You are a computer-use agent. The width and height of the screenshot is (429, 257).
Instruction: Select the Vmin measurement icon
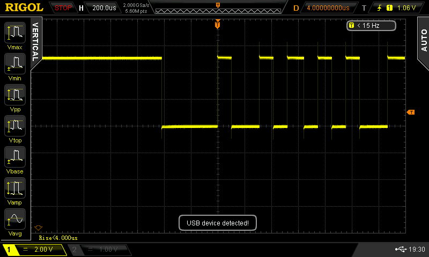[15, 64]
